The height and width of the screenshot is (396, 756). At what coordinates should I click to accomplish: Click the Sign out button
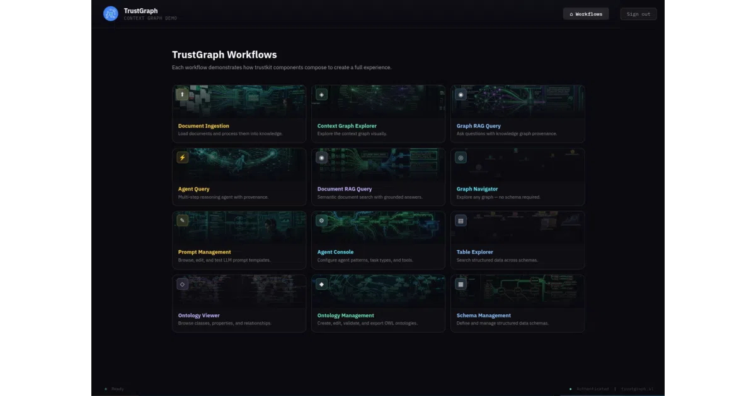click(638, 14)
